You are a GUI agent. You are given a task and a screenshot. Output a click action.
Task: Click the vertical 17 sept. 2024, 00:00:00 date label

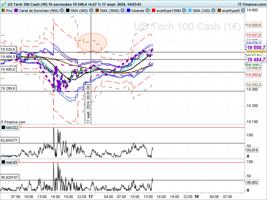[88, 104]
